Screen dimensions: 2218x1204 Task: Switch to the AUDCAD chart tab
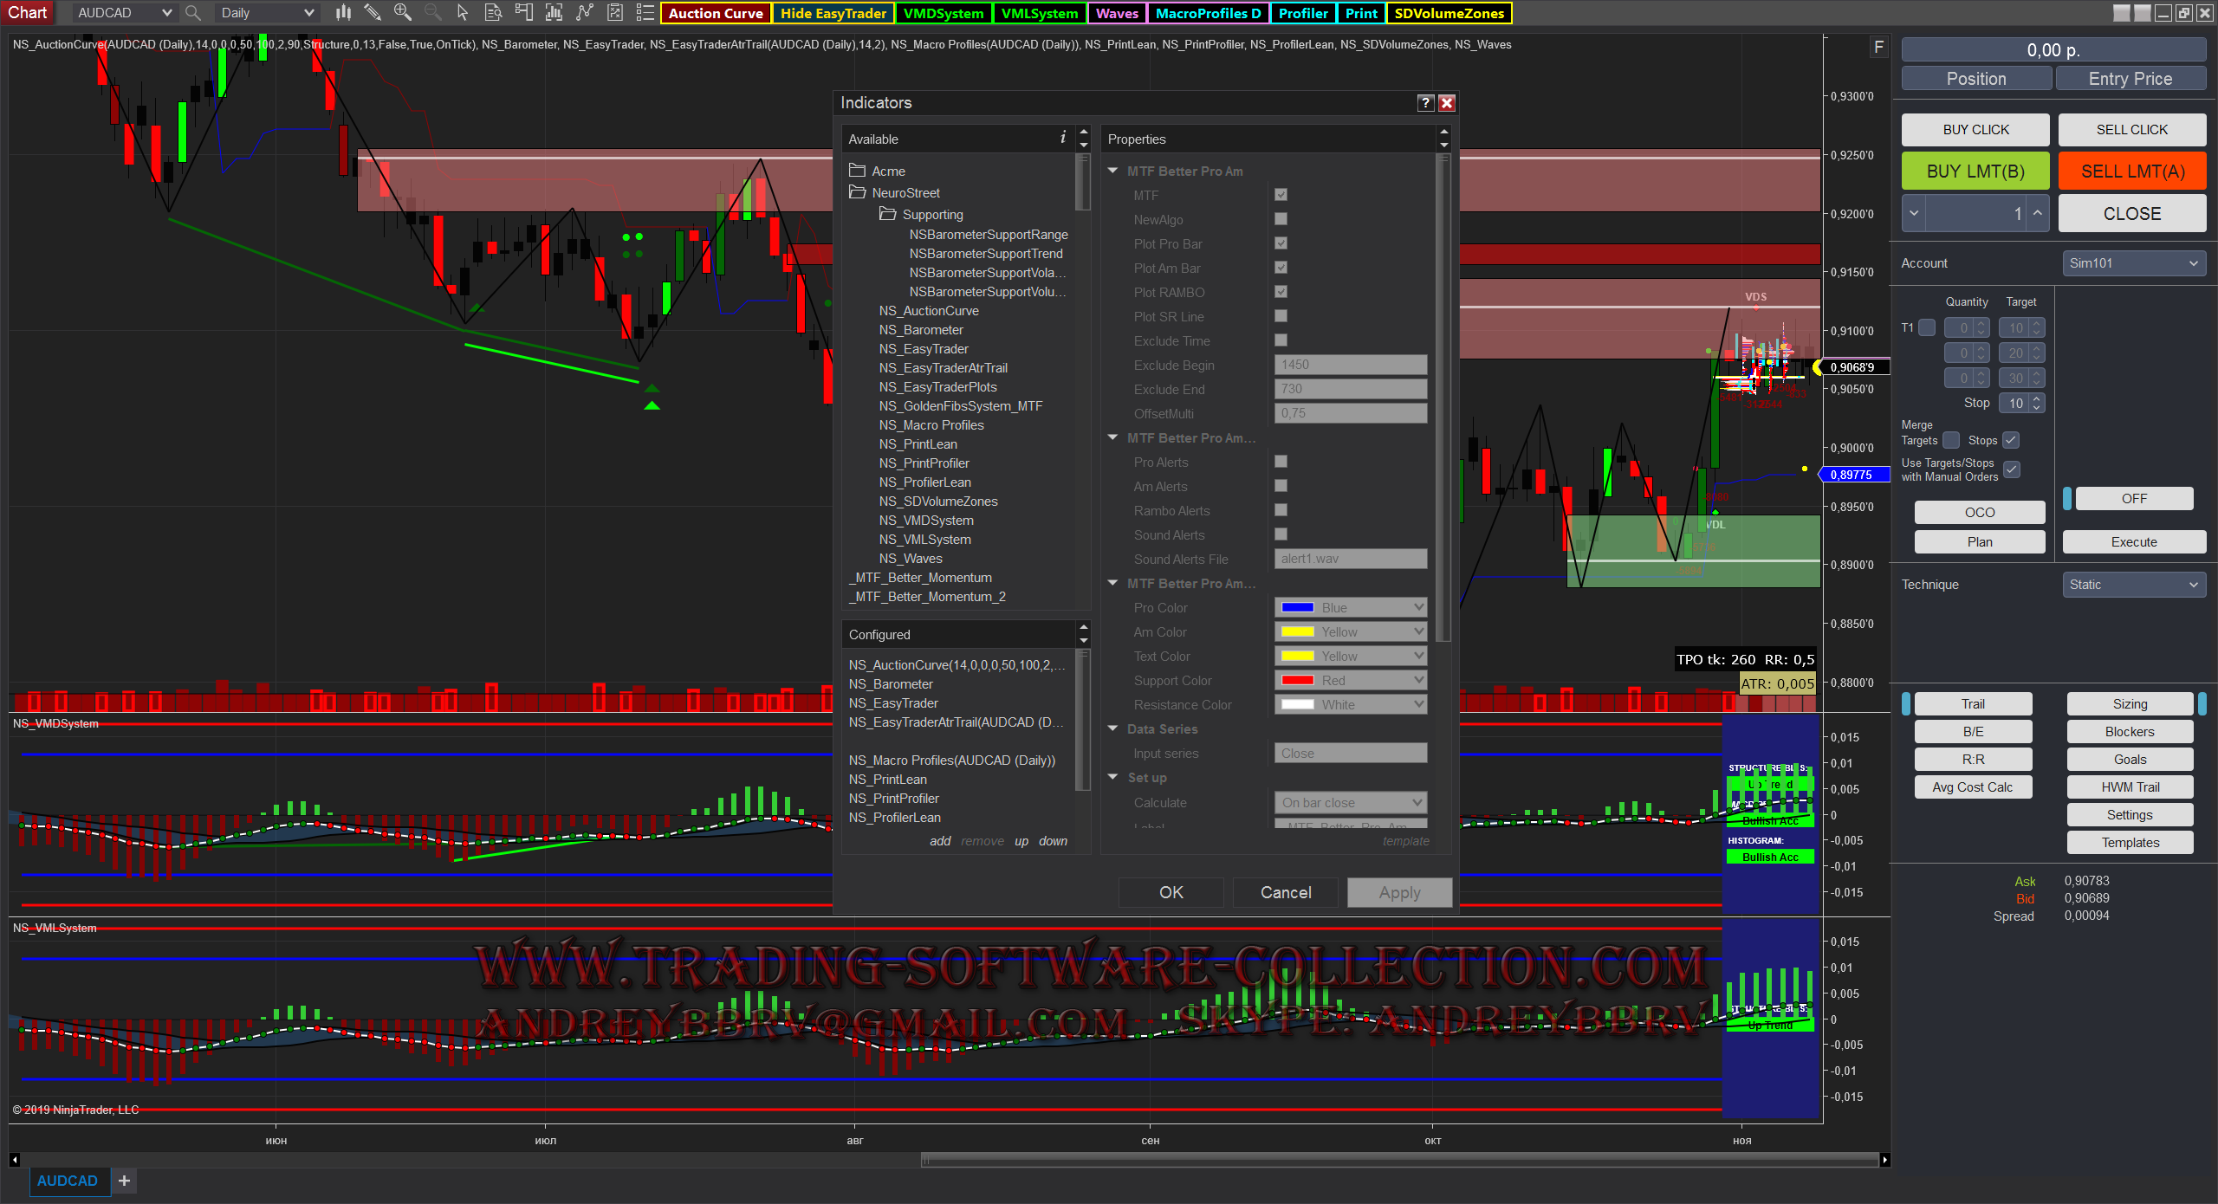(x=68, y=1181)
